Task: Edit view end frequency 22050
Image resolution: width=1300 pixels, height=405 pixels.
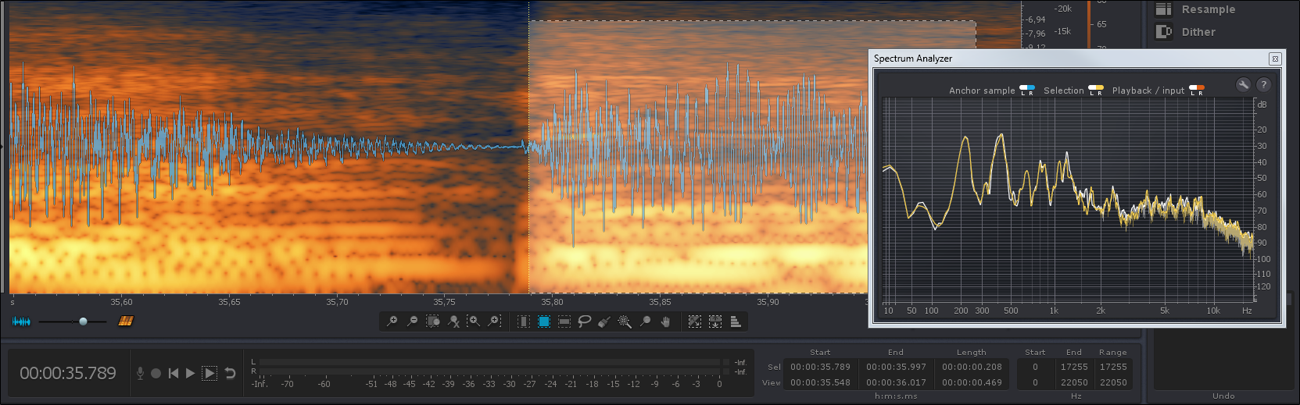Action: point(1074,382)
